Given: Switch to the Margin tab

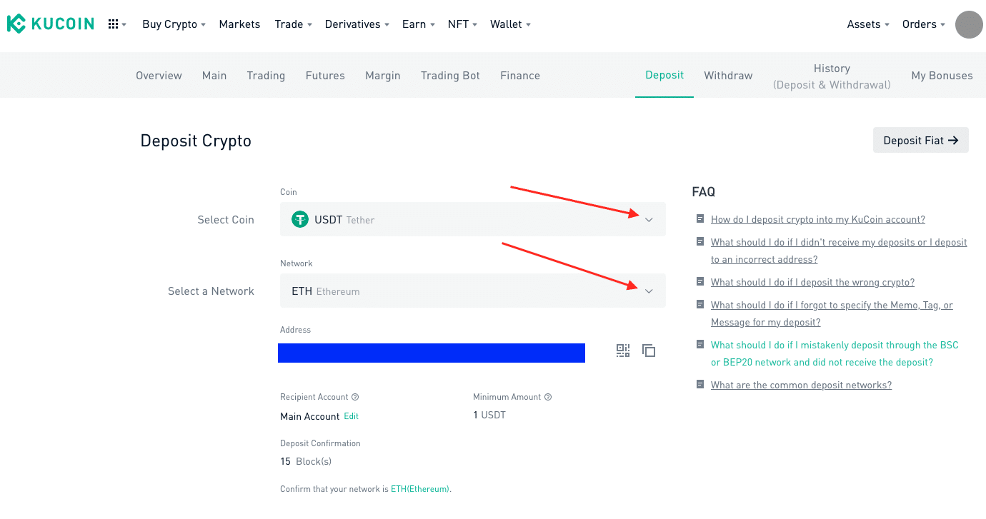Looking at the screenshot, I should 383,76.
